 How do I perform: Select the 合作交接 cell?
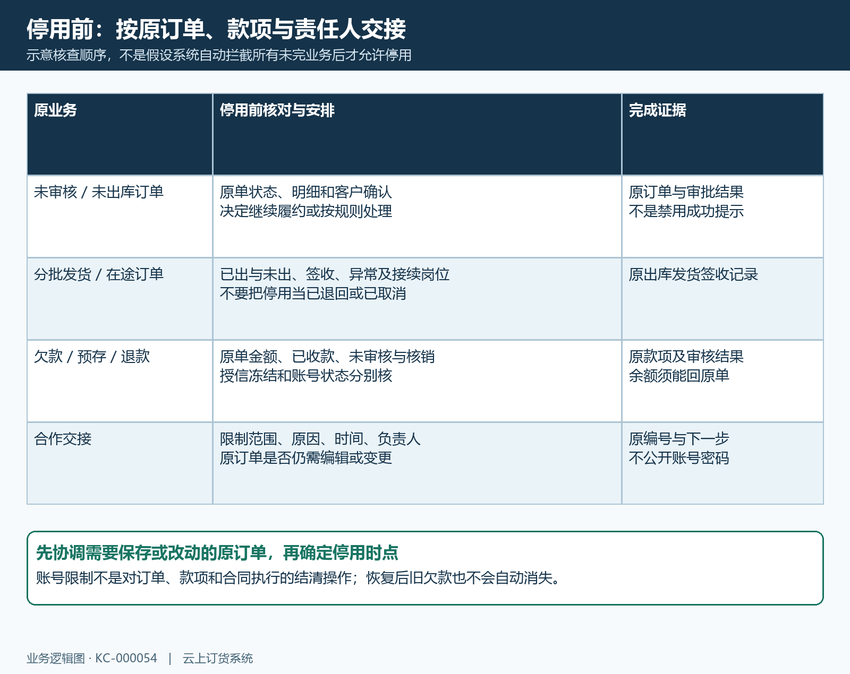pos(120,463)
